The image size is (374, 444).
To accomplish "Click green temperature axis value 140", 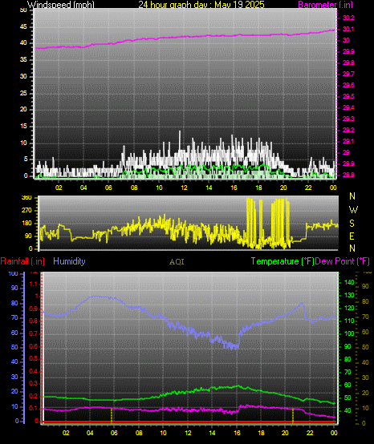I will 349,282.
